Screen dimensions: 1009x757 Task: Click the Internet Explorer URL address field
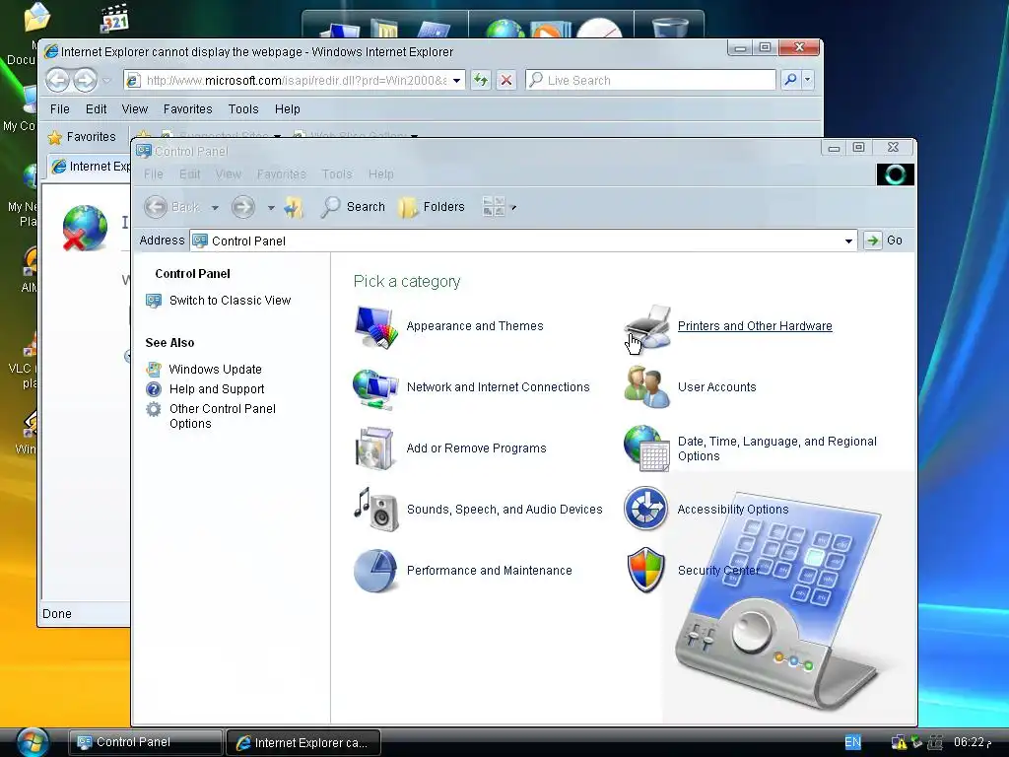(x=296, y=81)
